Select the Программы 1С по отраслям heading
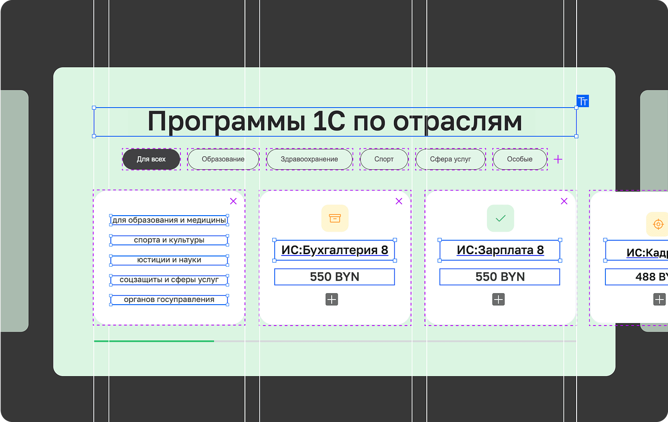Screen dimensions: 668x422 tap(335, 121)
